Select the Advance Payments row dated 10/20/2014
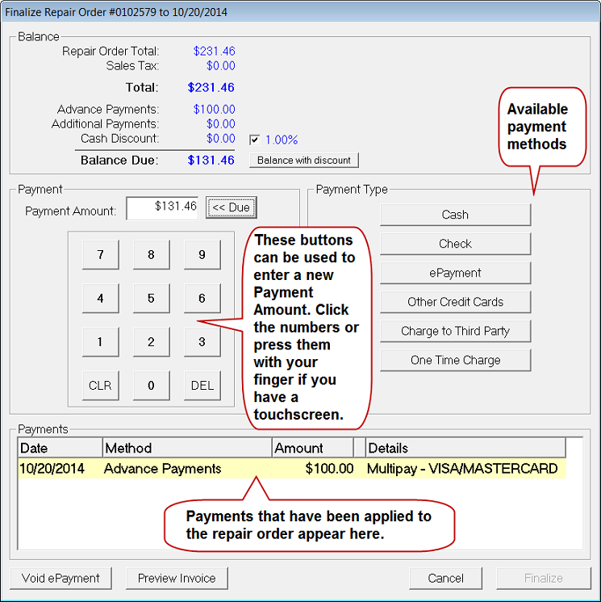The height and width of the screenshot is (602, 601). pos(290,469)
